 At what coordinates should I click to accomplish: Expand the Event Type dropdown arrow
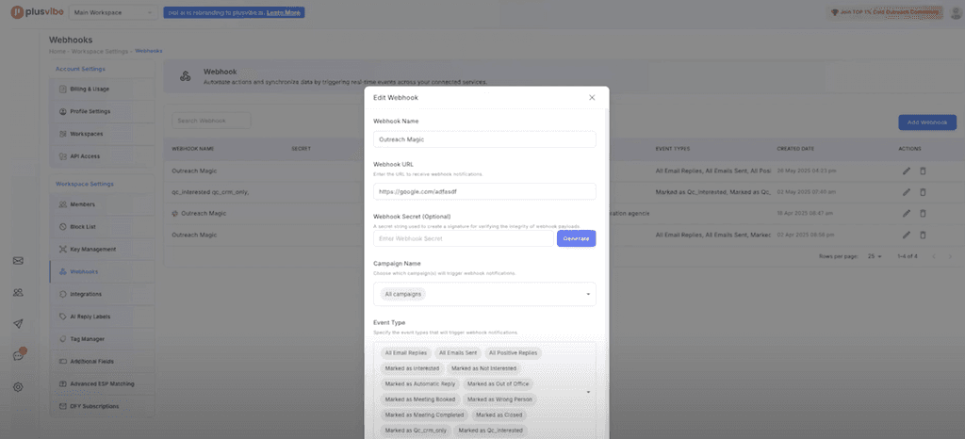point(588,392)
